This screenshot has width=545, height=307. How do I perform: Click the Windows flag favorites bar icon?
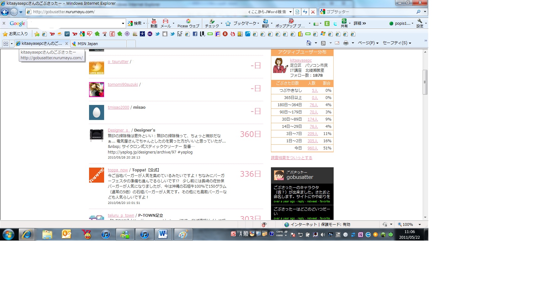point(323,34)
